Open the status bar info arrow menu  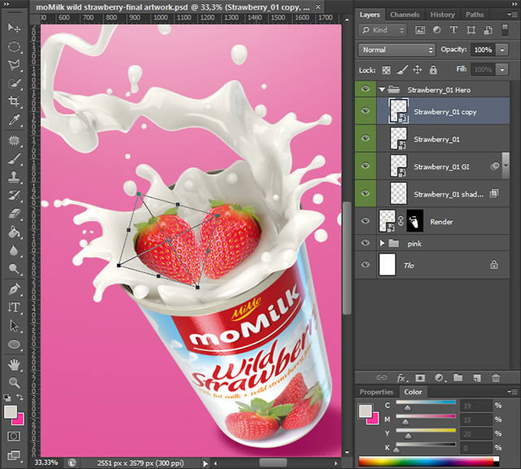[205, 463]
